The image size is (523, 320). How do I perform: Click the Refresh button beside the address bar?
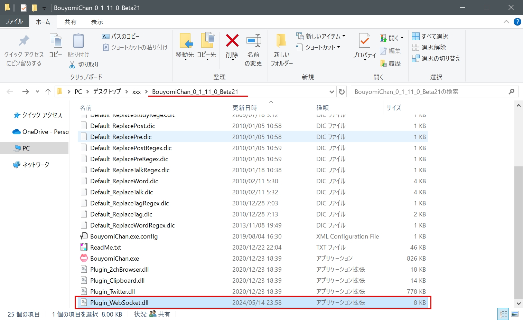coord(342,92)
